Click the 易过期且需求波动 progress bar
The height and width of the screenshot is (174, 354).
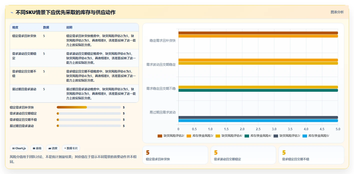point(89,126)
